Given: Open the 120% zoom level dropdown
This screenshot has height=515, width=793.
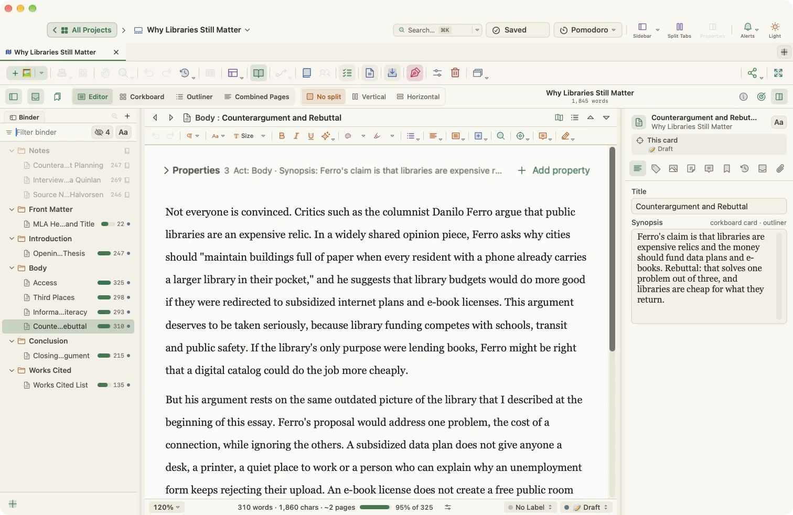Looking at the screenshot, I should 166,507.
